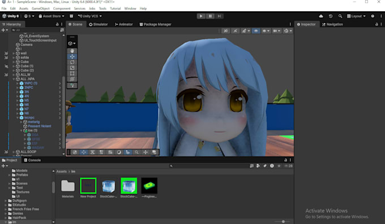Expand the metarig object
Image resolution: width=385 pixels, height=224 pixels.
point(22,122)
